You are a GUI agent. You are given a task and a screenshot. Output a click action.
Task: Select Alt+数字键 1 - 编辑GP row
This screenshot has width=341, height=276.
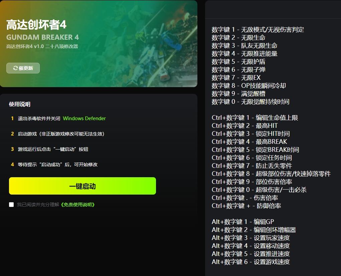(243, 222)
